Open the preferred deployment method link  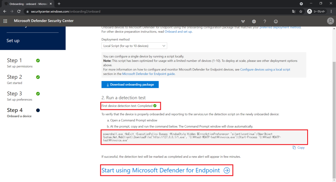click(x=280, y=27)
